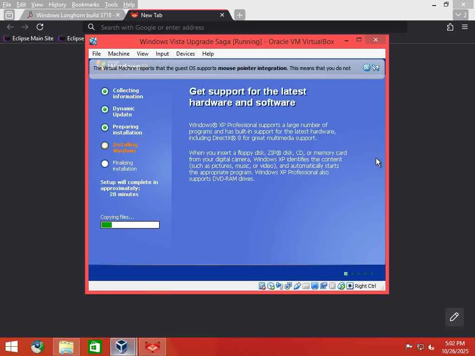Click the shared clipboard status icon
The width and height of the screenshot is (475, 356).
click(323, 286)
